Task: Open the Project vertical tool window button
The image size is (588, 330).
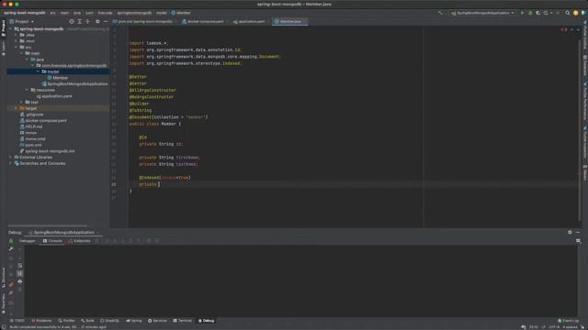Action: (4, 28)
